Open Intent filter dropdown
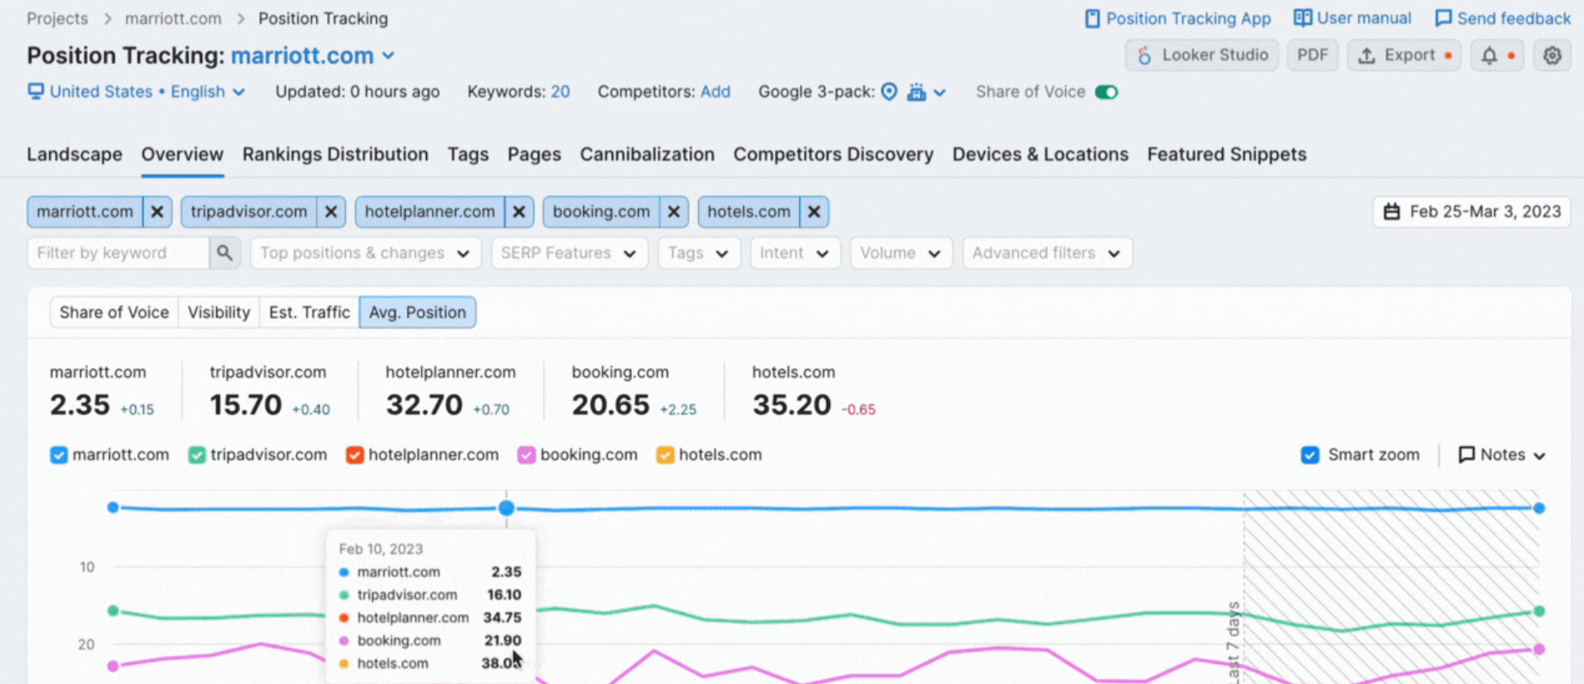Screen dimensions: 1584x684 coord(795,253)
